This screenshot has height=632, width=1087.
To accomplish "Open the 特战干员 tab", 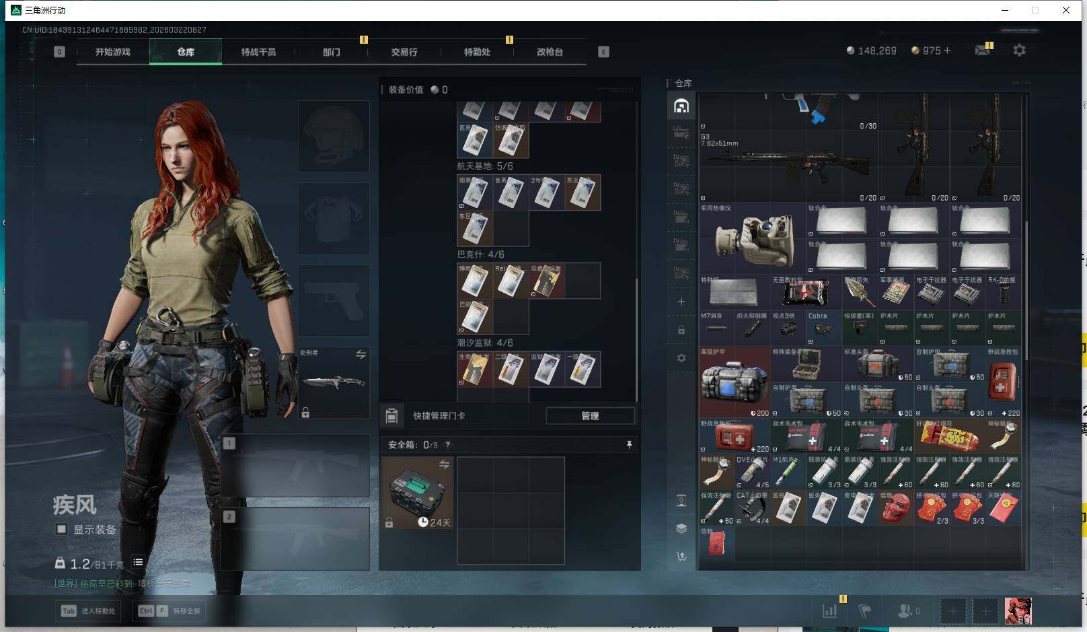I will (258, 52).
